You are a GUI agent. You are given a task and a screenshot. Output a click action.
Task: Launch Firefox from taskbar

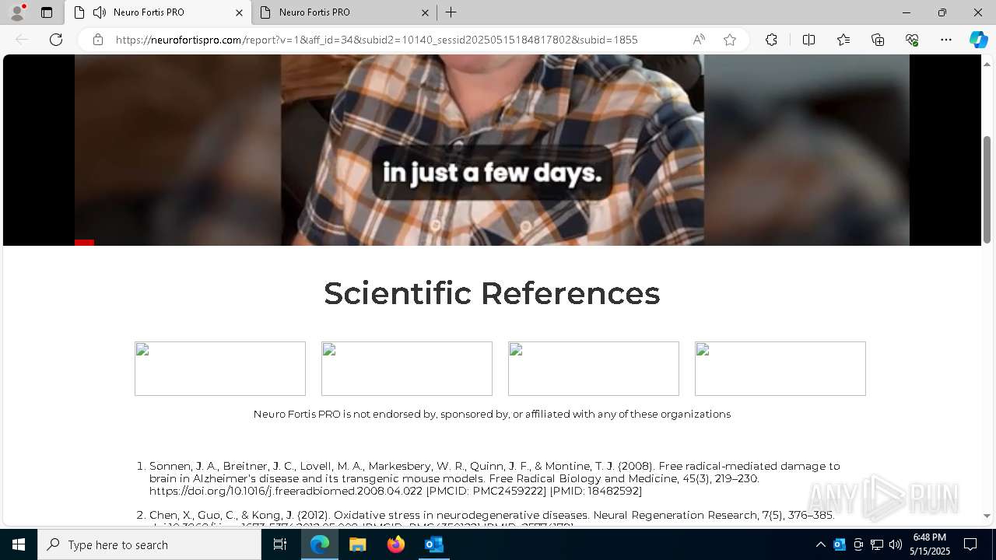tap(396, 544)
